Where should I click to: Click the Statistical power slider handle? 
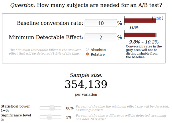(52, 108)
